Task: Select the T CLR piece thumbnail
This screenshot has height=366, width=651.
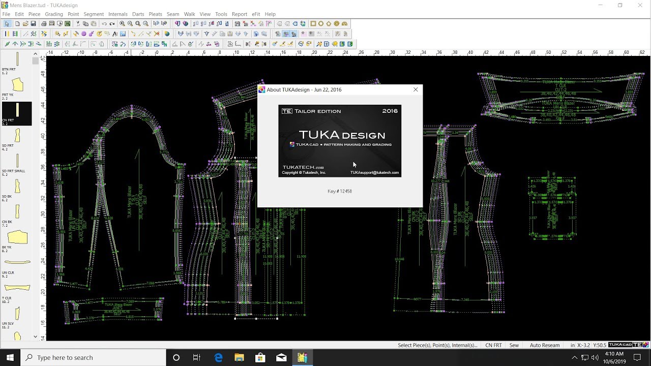Action: click(17, 288)
